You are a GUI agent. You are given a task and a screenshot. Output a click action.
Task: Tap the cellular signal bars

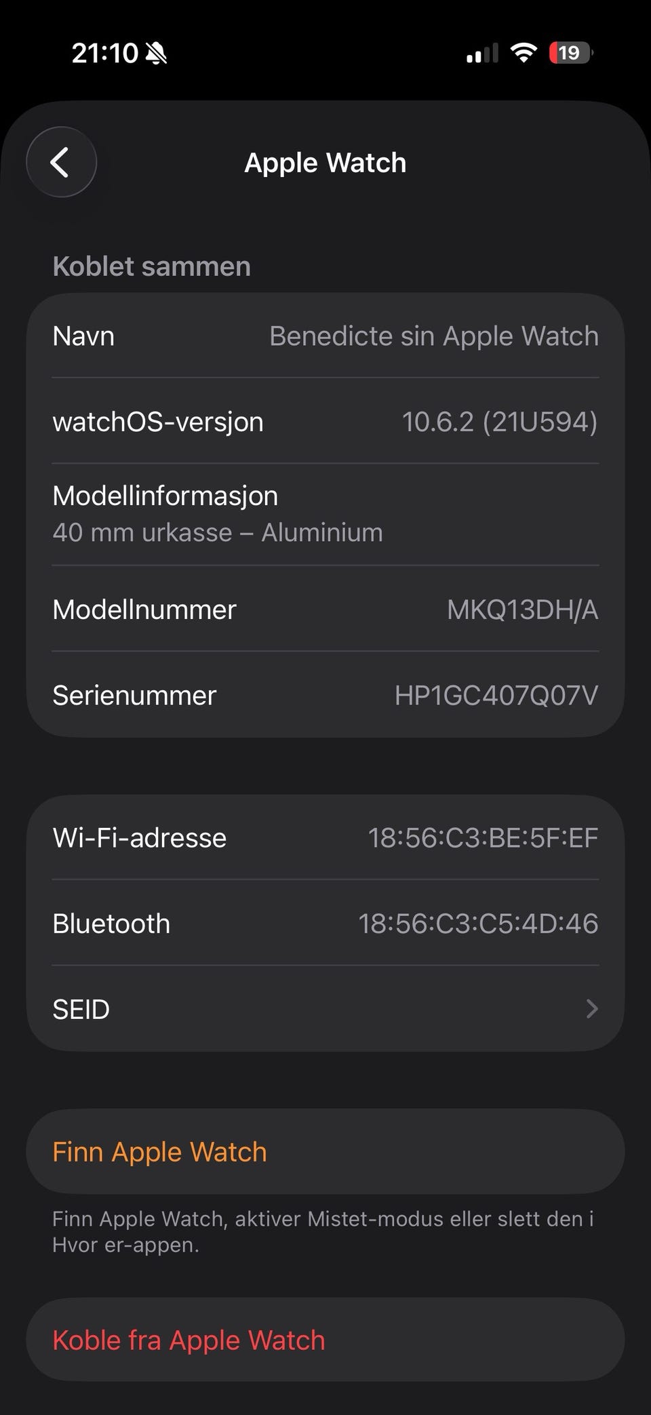(x=481, y=53)
